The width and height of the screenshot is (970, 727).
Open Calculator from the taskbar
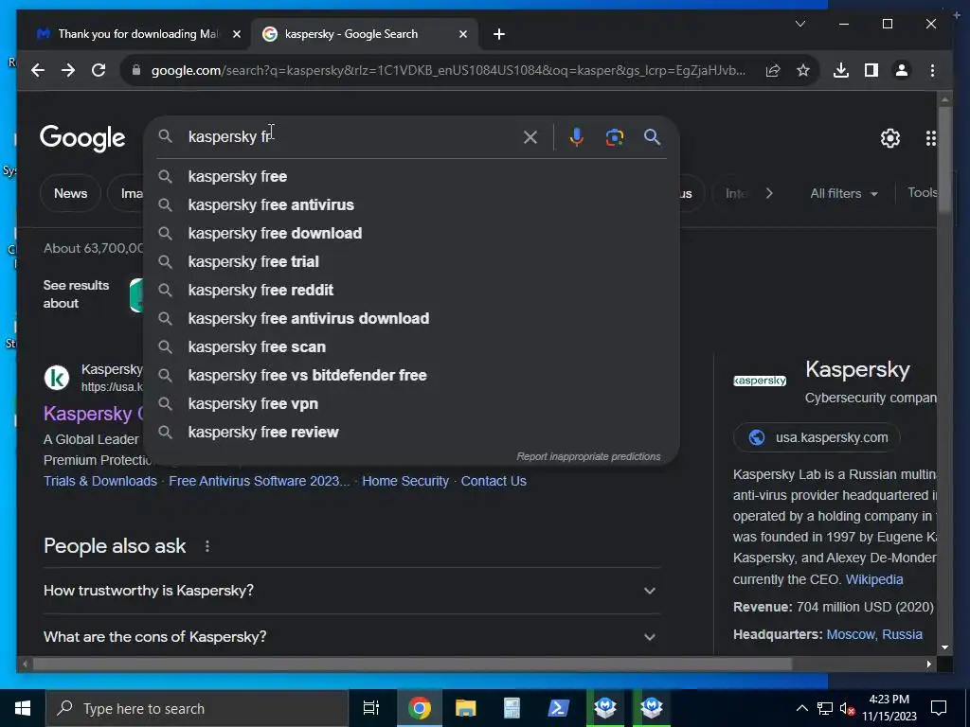pyautogui.click(x=512, y=708)
